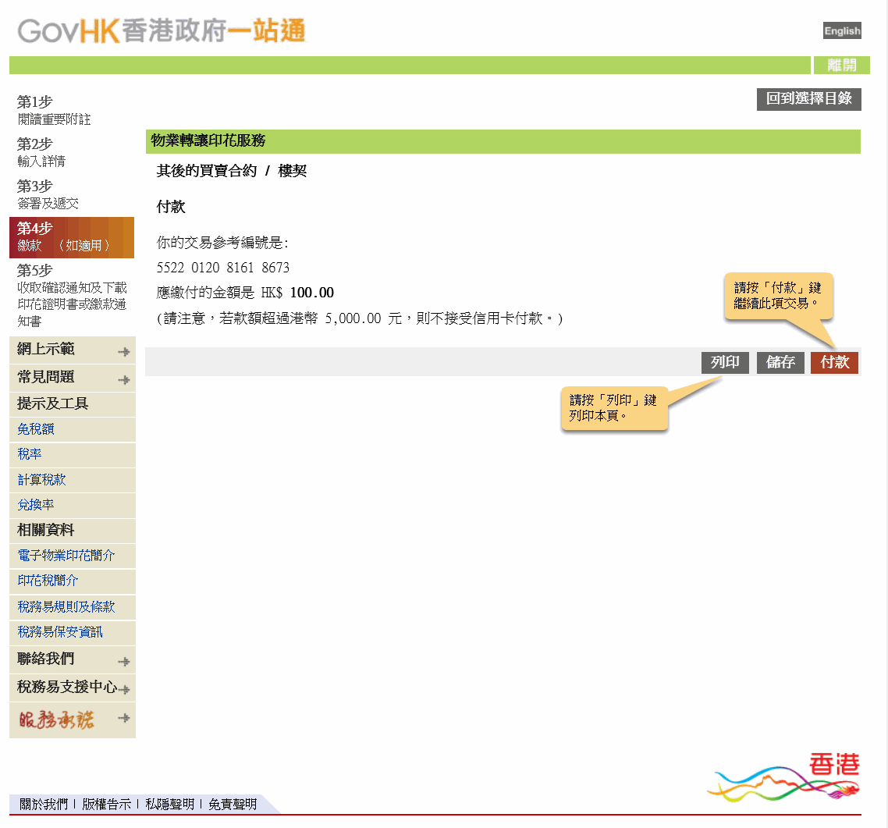Click the 列印 print button
The width and height of the screenshot is (888, 828).
(725, 362)
